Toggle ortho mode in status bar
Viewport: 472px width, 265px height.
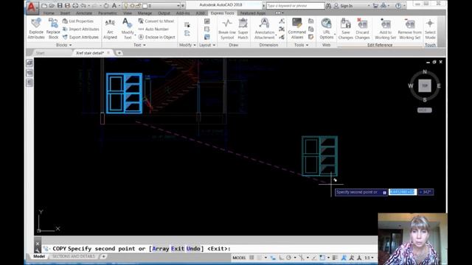point(281,258)
